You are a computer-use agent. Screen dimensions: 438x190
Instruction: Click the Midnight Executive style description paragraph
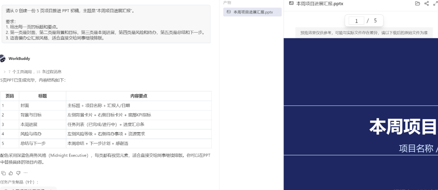pos(105,159)
